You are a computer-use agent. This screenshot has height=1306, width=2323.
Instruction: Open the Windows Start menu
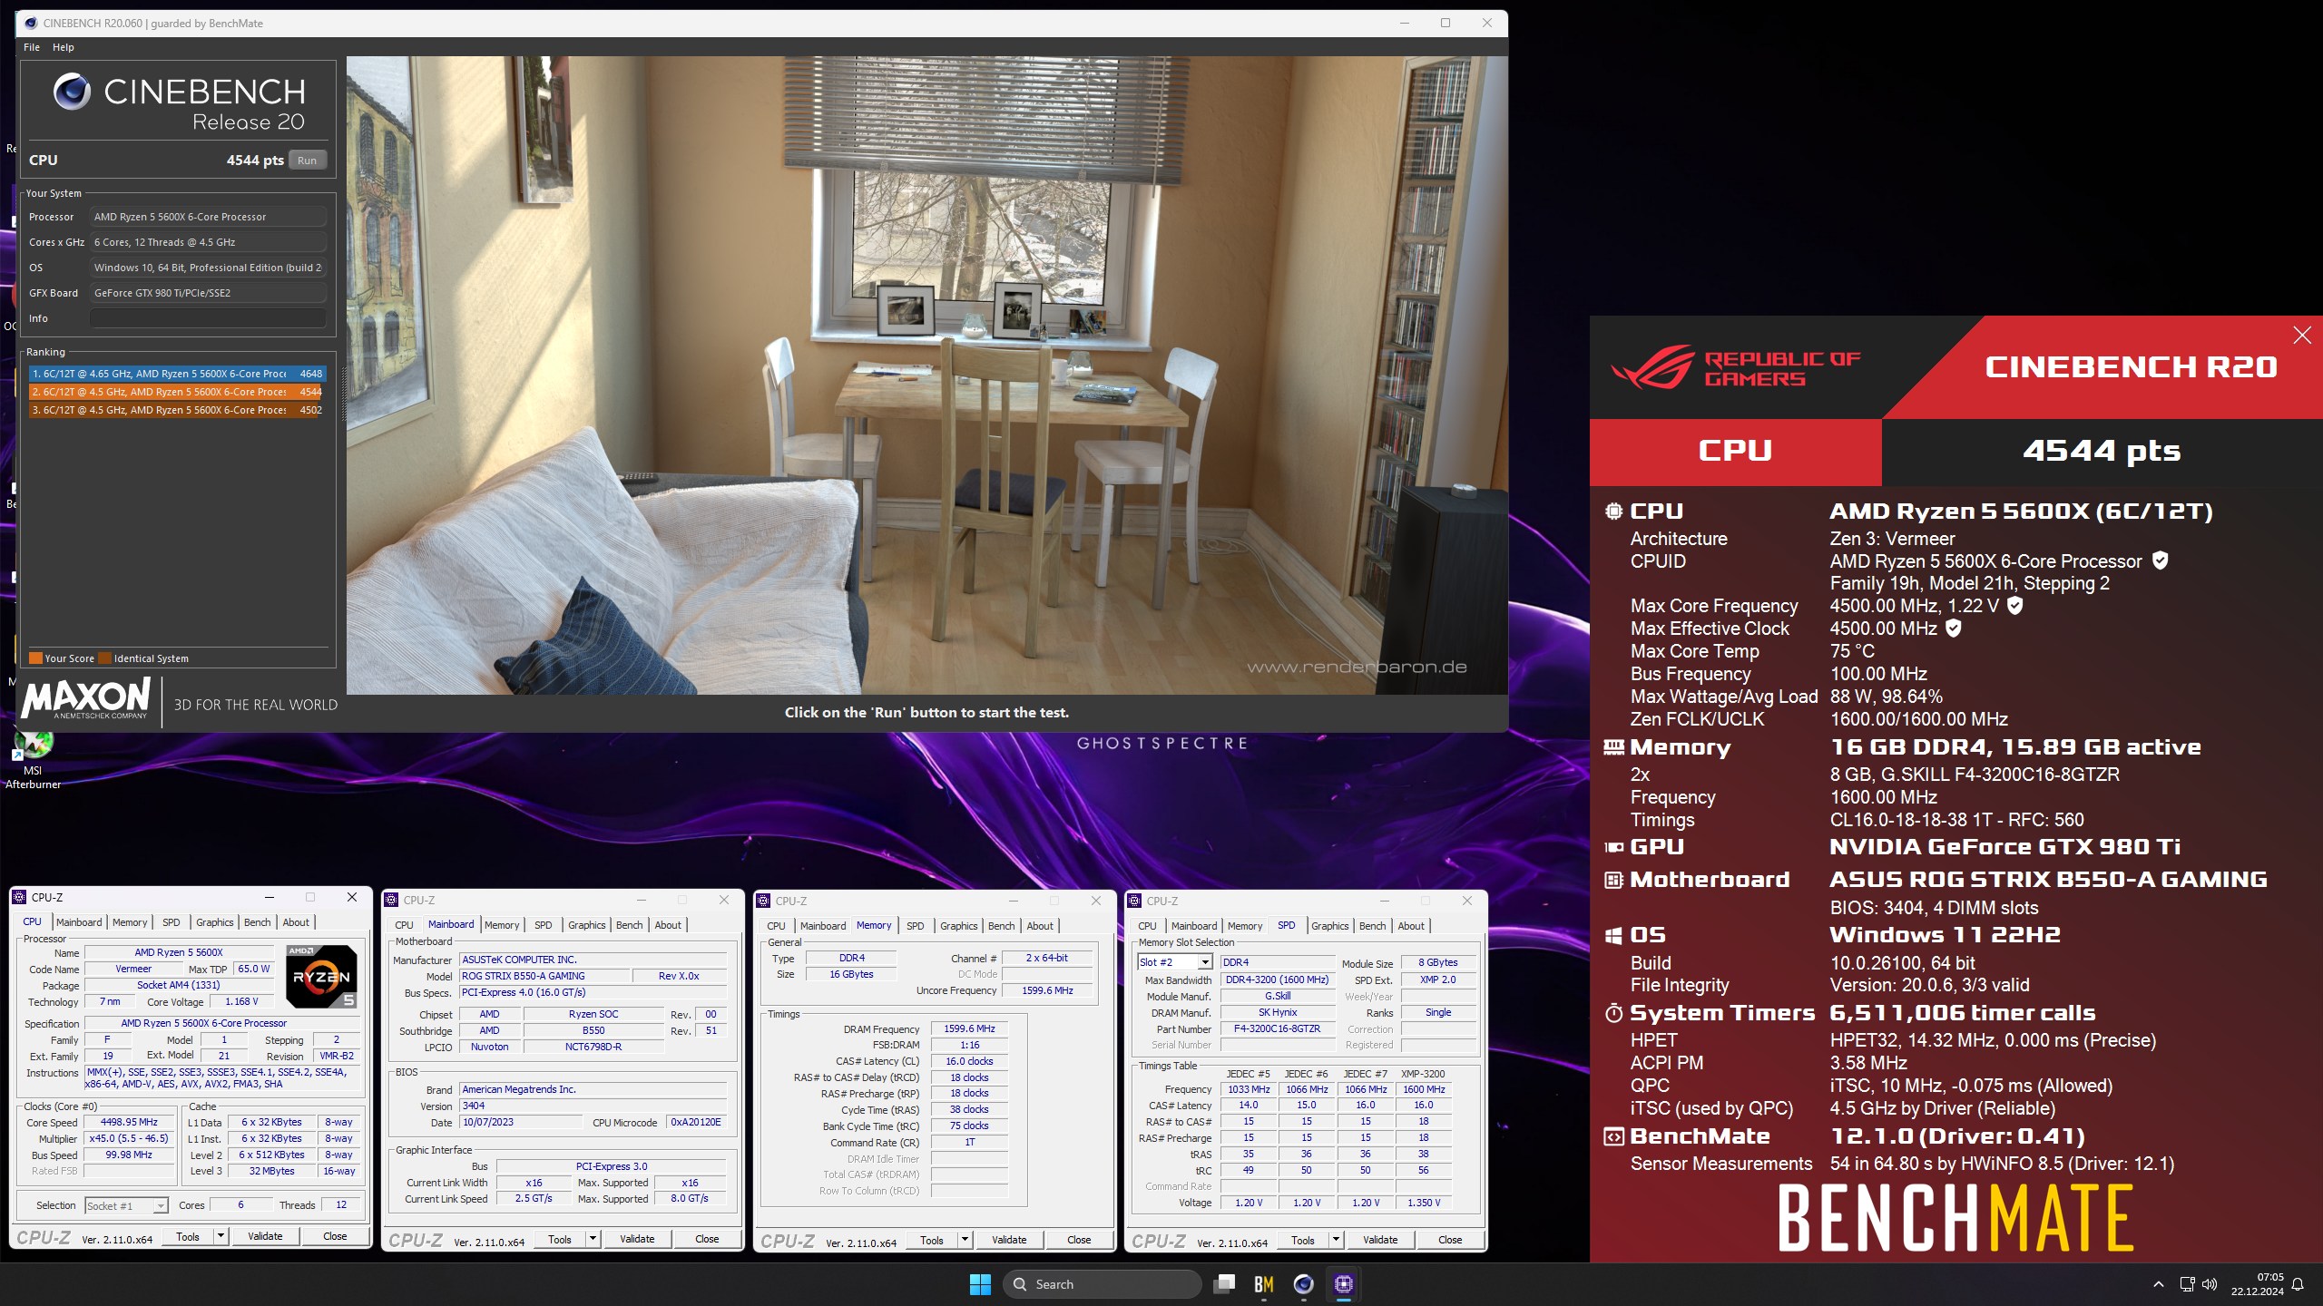pos(980,1284)
